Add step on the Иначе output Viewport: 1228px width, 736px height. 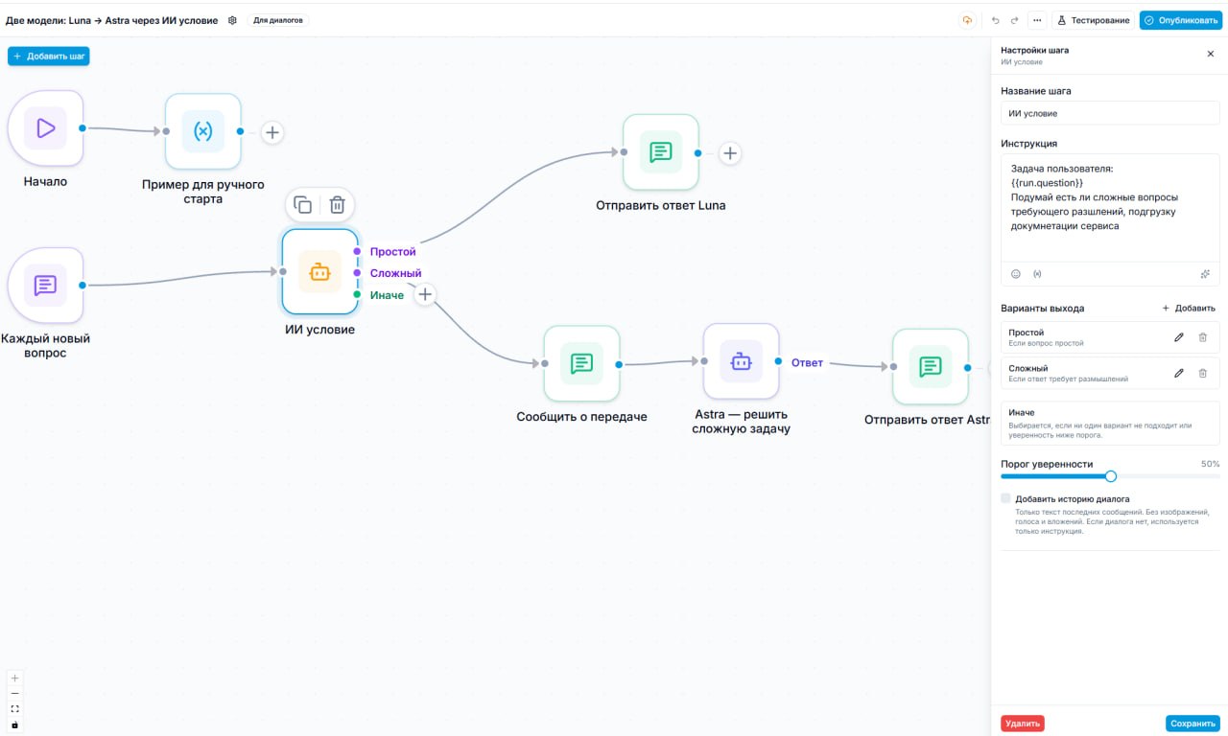[x=425, y=294]
